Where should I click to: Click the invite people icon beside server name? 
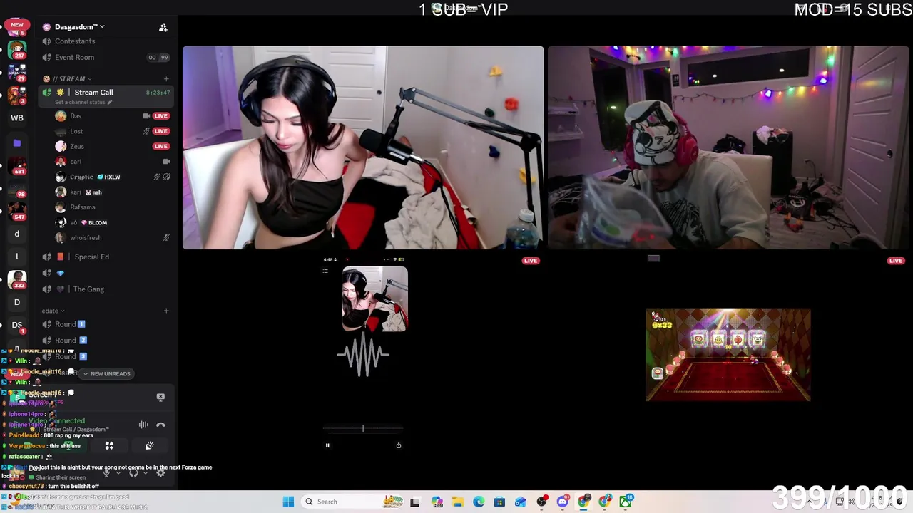[163, 27]
